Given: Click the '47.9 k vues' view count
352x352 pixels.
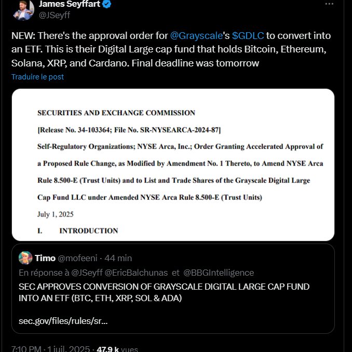Looking at the screenshot, I should point(118,349).
